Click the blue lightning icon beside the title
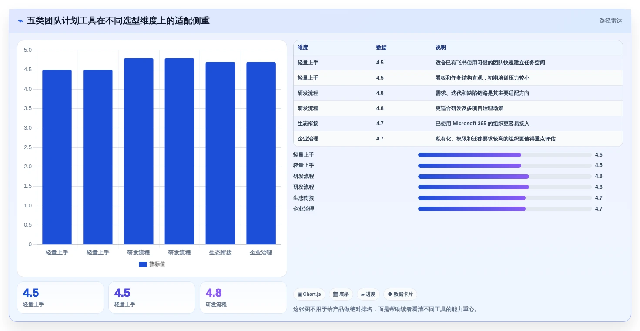The height and width of the screenshot is (331, 640). pos(20,21)
